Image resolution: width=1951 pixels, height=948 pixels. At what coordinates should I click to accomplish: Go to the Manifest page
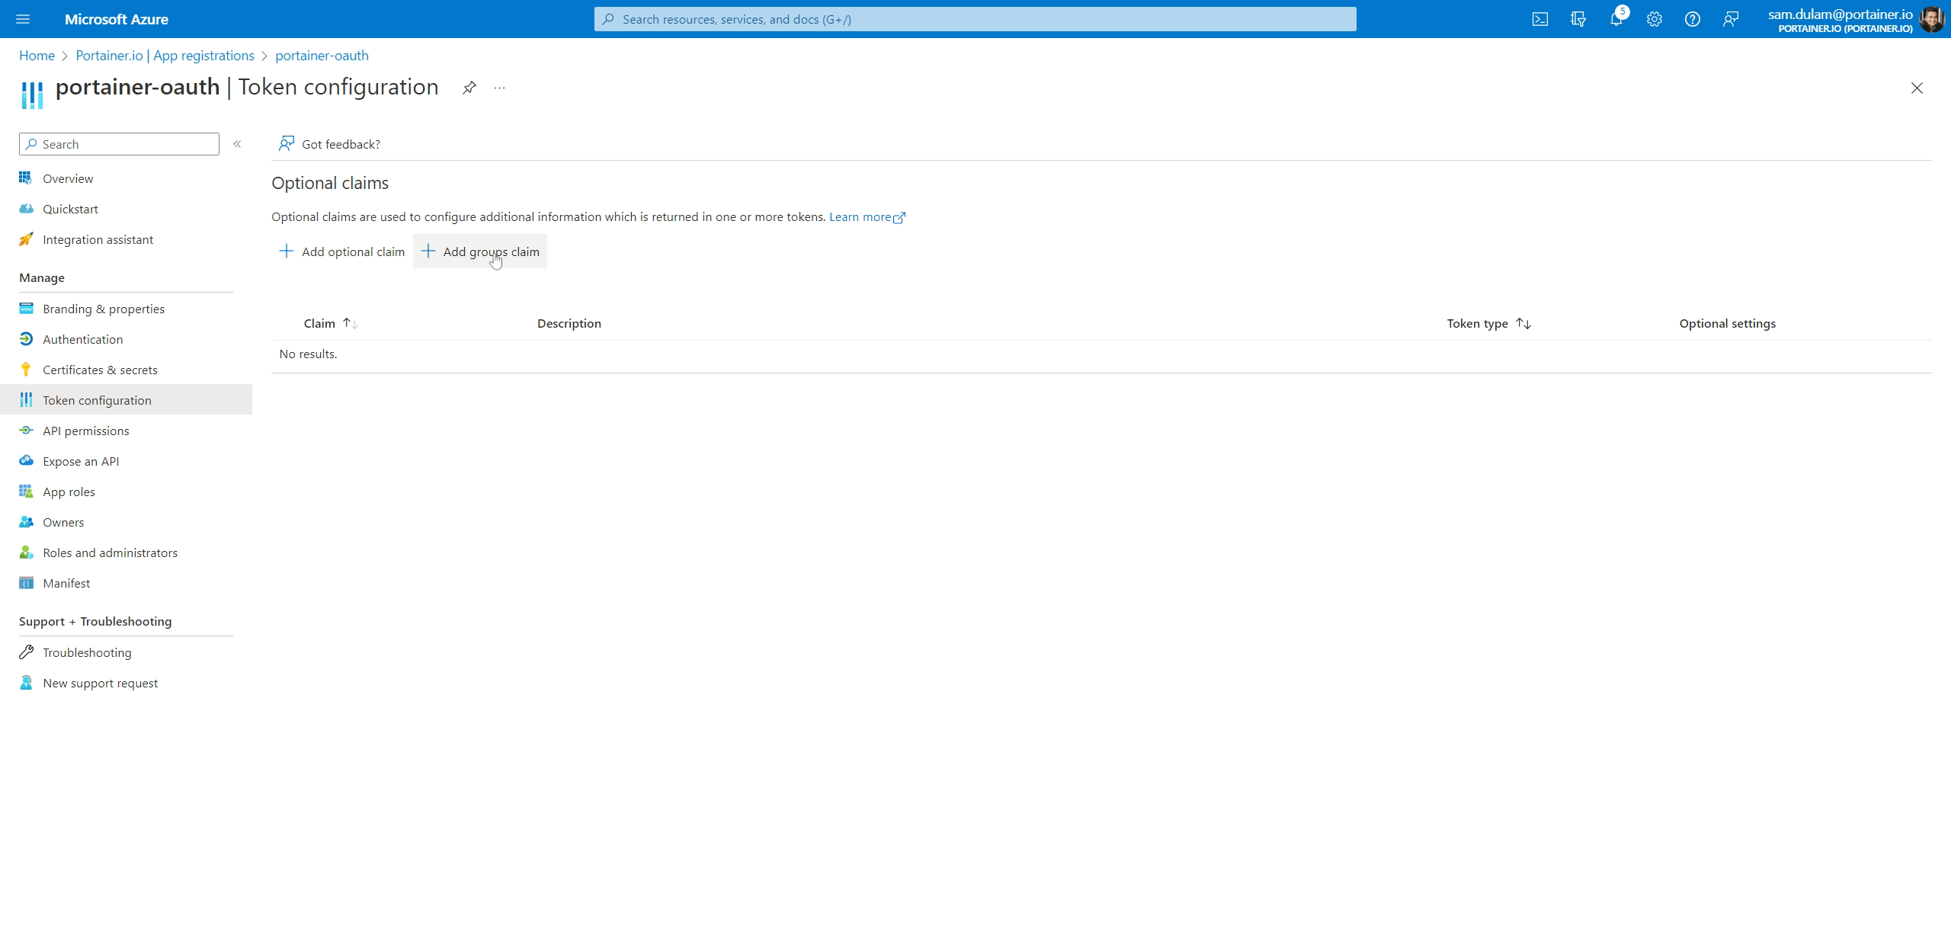tap(66, 583)
